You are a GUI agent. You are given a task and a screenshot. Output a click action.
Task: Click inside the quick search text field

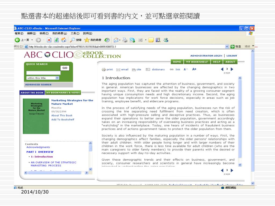(43, 73)
